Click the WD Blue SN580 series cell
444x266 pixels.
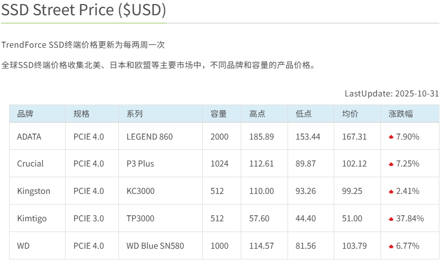pos(155,246)
